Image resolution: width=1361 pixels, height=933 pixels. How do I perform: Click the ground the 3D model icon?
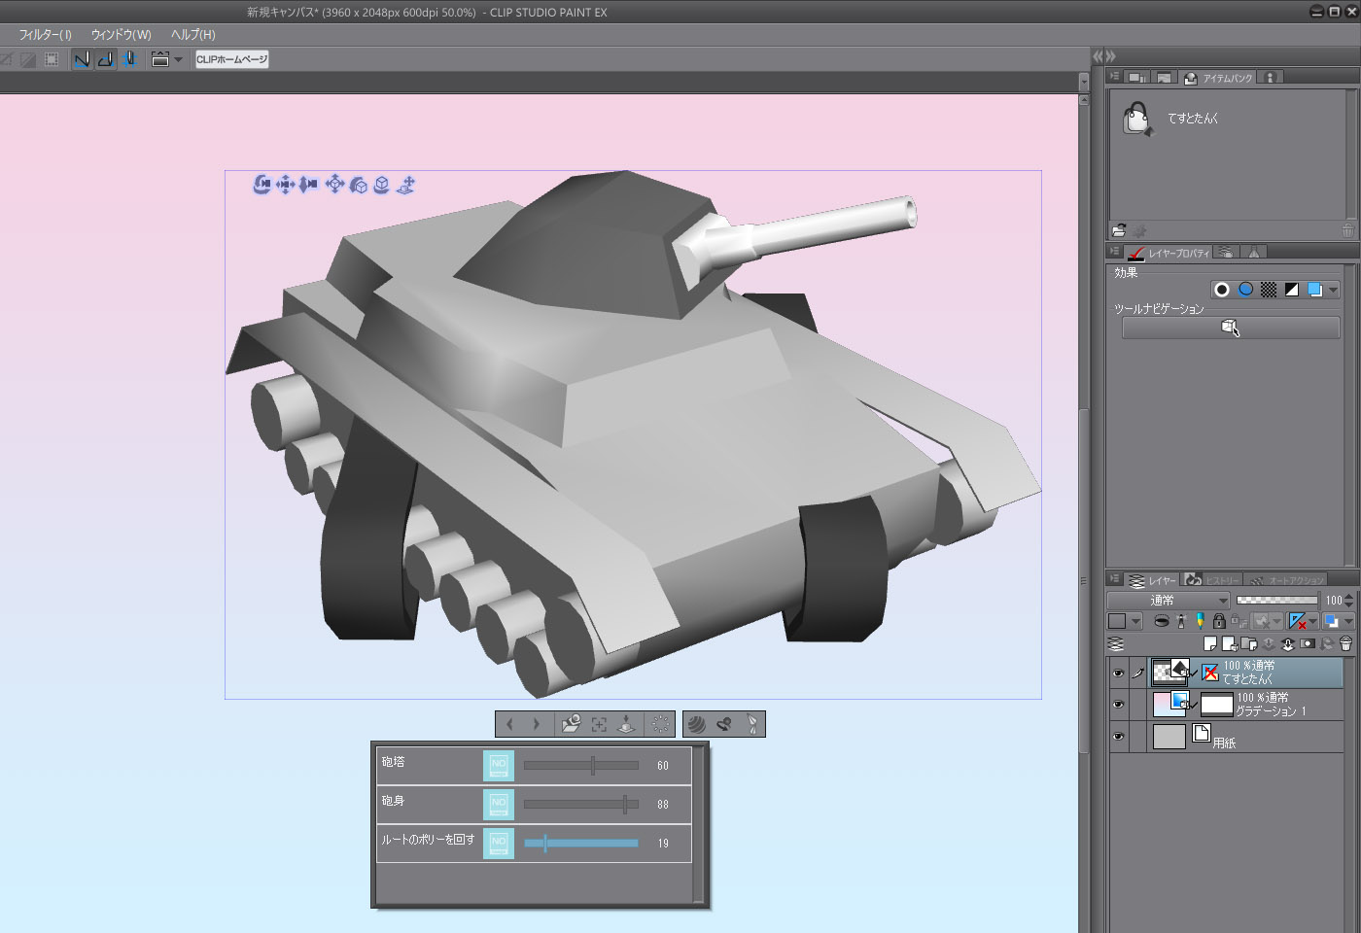coord(626,724)
